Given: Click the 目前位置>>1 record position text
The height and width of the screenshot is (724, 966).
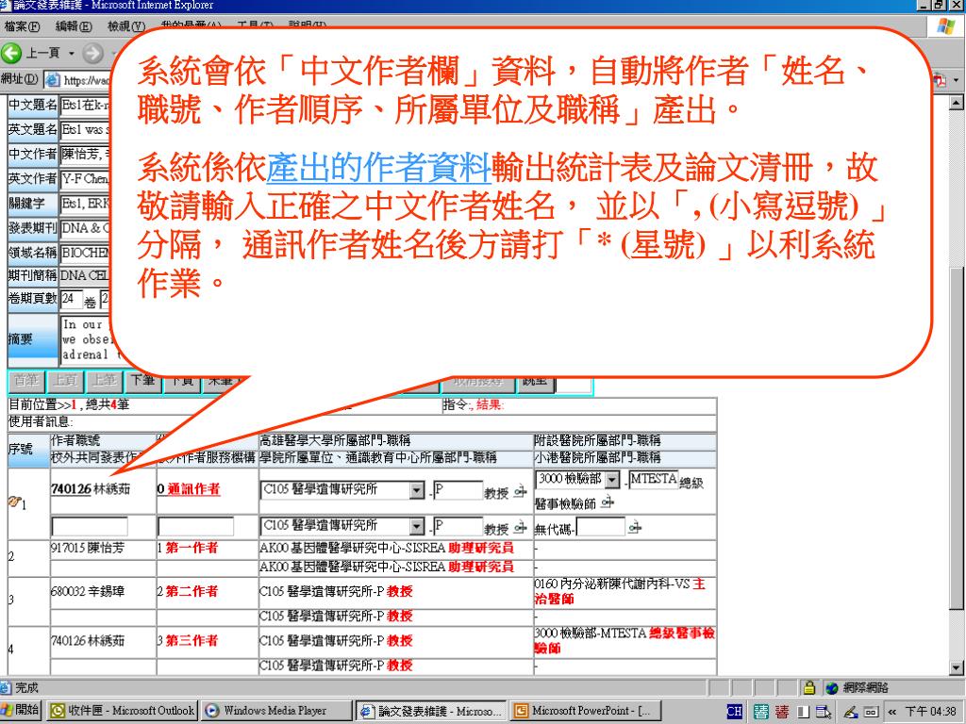Looking at the screenshot, I should pos(42,404).
